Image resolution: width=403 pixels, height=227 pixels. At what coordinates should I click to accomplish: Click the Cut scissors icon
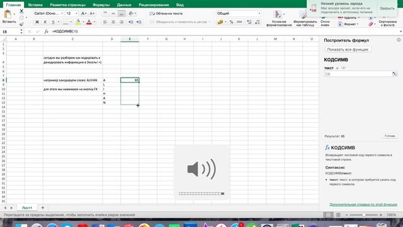[21, 11]
